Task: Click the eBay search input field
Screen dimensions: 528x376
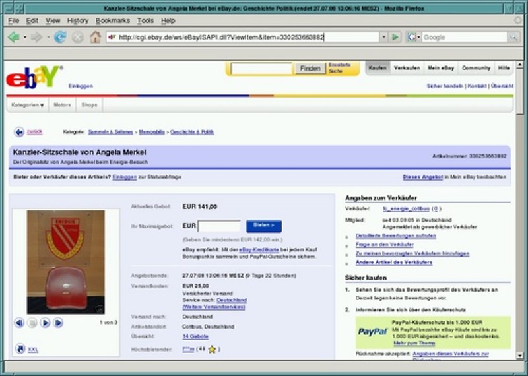Action: (x=262, y=69)
